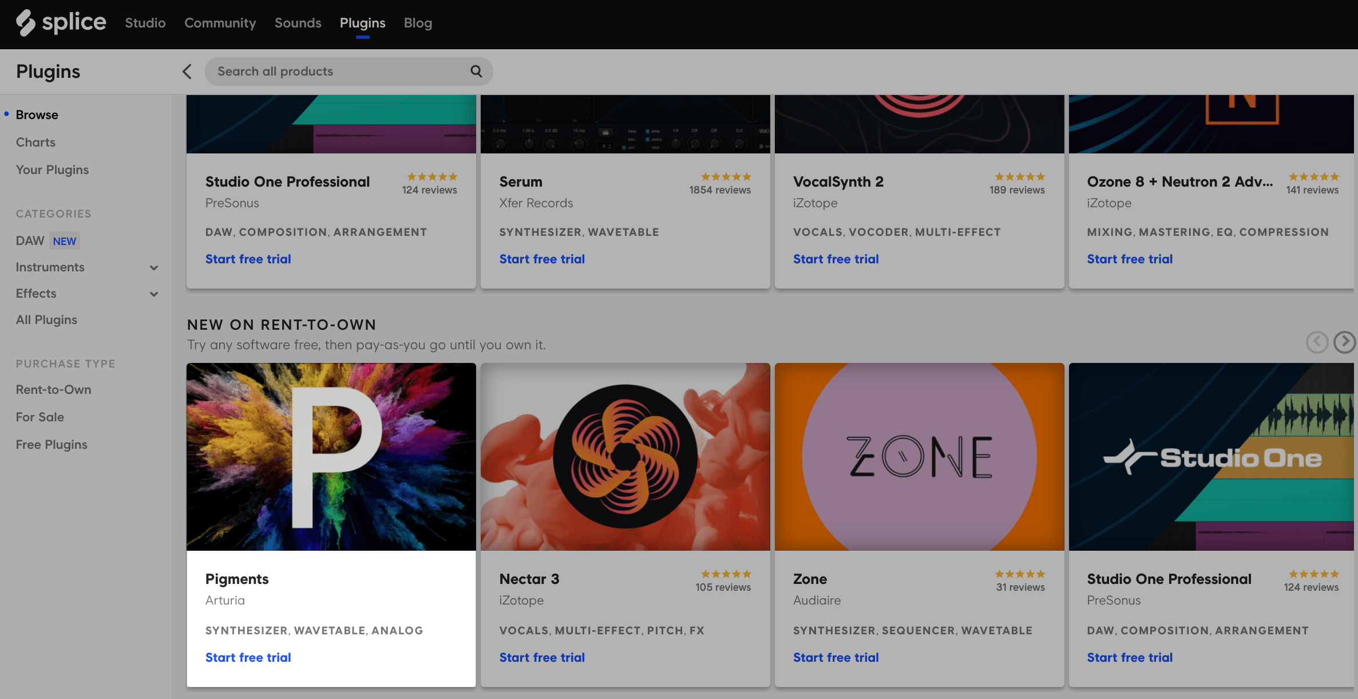Select the DAW category

pos(30,240)
